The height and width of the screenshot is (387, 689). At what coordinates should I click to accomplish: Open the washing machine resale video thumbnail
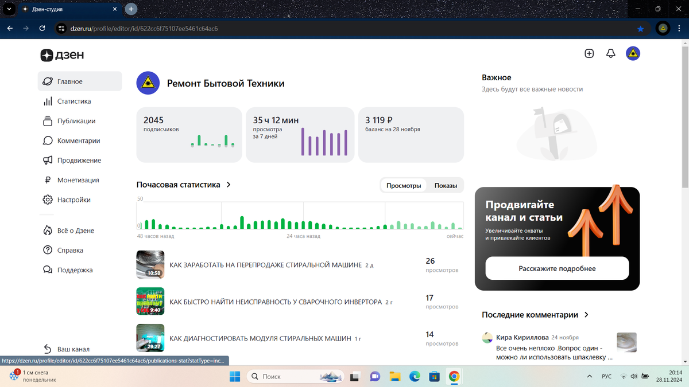150,265
